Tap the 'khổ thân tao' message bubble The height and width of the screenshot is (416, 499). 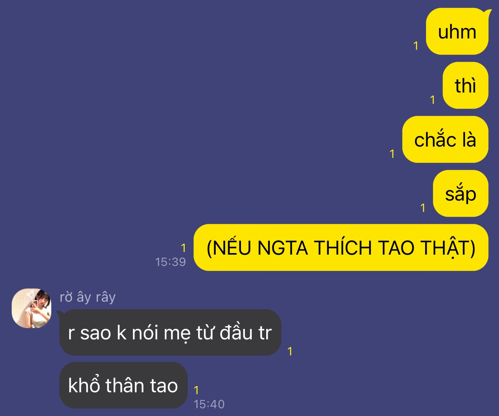pyautogui.click(x=123, y=385)
